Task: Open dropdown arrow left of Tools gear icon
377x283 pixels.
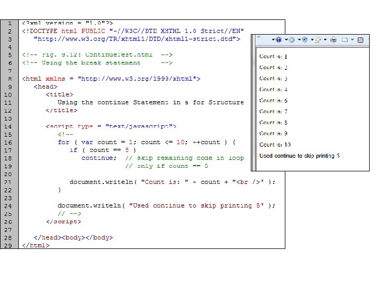Action: [x=286, y=40]
